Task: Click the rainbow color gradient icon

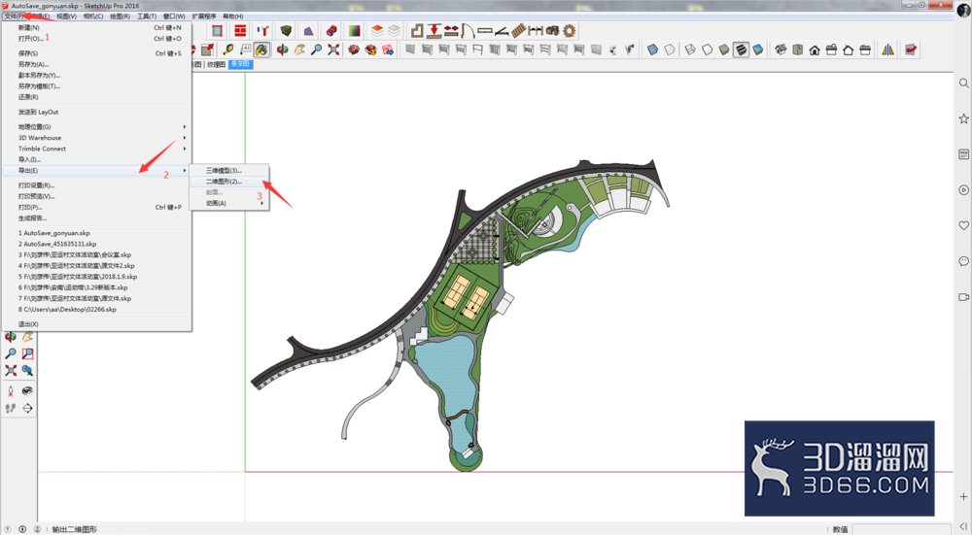Action: click(355, 30)
